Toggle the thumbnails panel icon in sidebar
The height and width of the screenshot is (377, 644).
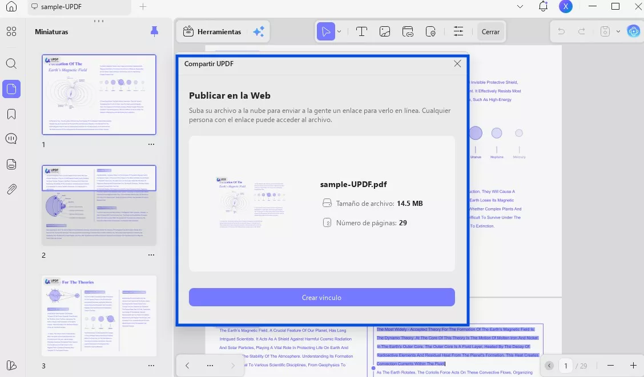(x=11, y=88)
